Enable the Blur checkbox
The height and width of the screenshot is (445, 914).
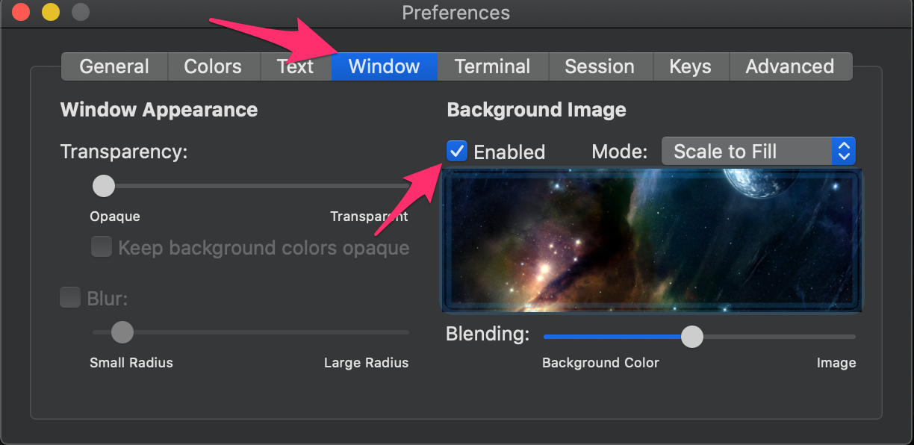point(70,298)
